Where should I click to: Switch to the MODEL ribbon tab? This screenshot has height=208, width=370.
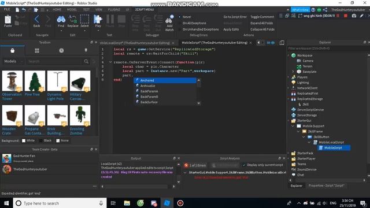click(x=72, y=10)
